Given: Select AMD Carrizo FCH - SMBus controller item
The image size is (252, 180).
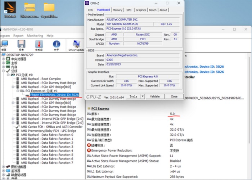Looking at the screenshot, I should tap(51, 127).
